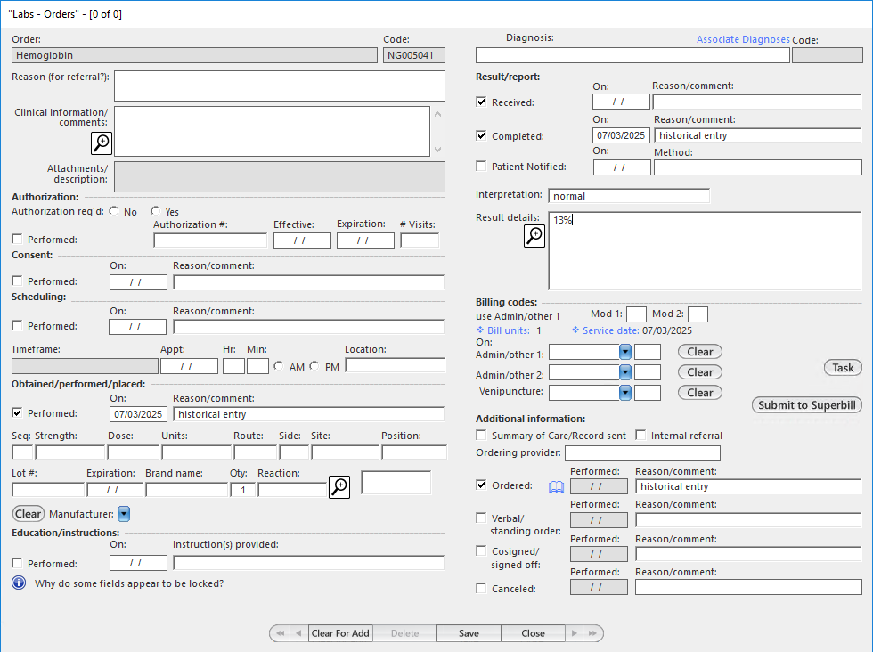Check Verbal/standing order checkbox

[x=482, y=518]
